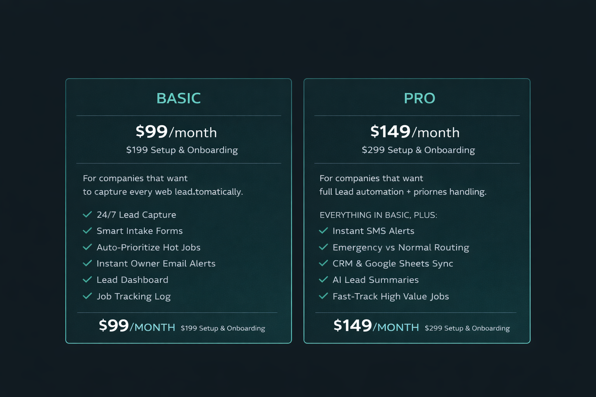
Task: Click the $99/month price at top of Basic card
Action: tap(176, 132)
